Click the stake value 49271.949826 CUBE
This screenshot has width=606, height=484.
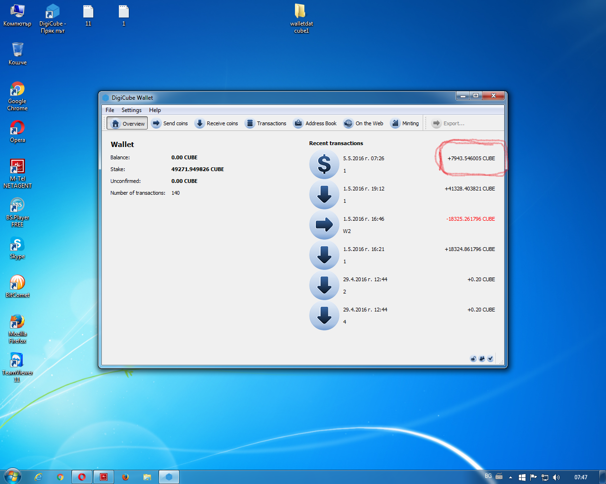(197, 169)
